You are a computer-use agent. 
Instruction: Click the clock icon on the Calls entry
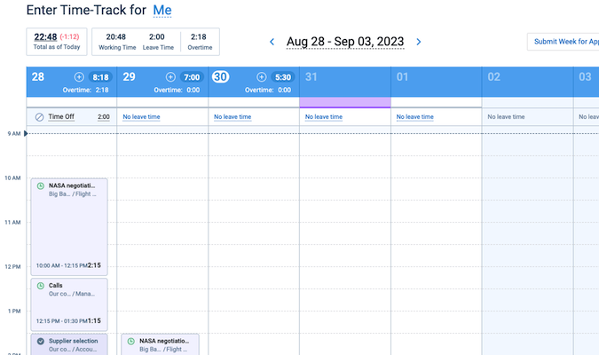[40, 286]
